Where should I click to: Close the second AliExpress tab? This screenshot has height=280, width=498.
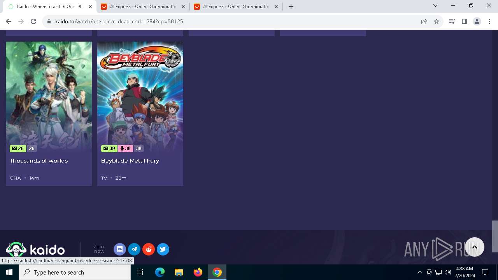[275, 7]
